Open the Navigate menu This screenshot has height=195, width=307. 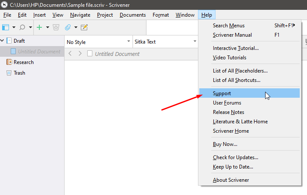80,15
